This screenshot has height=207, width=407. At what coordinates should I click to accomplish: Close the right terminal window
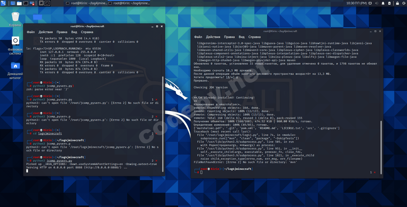[x=380, y=31]
